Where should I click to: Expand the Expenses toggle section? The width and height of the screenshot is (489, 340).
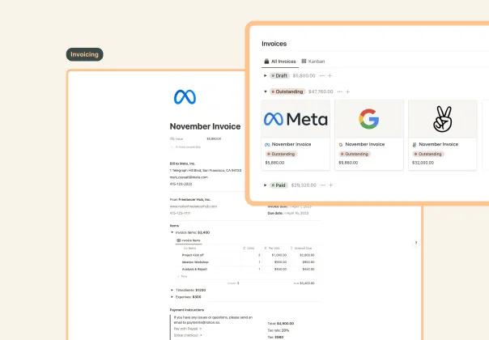click(172, 297)
